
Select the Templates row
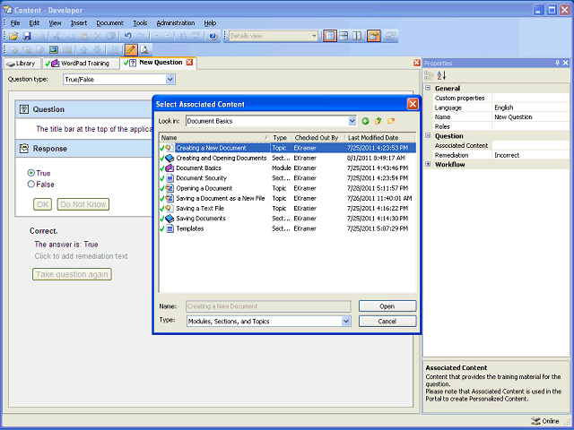287,228
